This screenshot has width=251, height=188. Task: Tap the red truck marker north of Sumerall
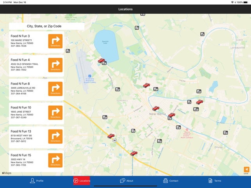pos(146,85)
